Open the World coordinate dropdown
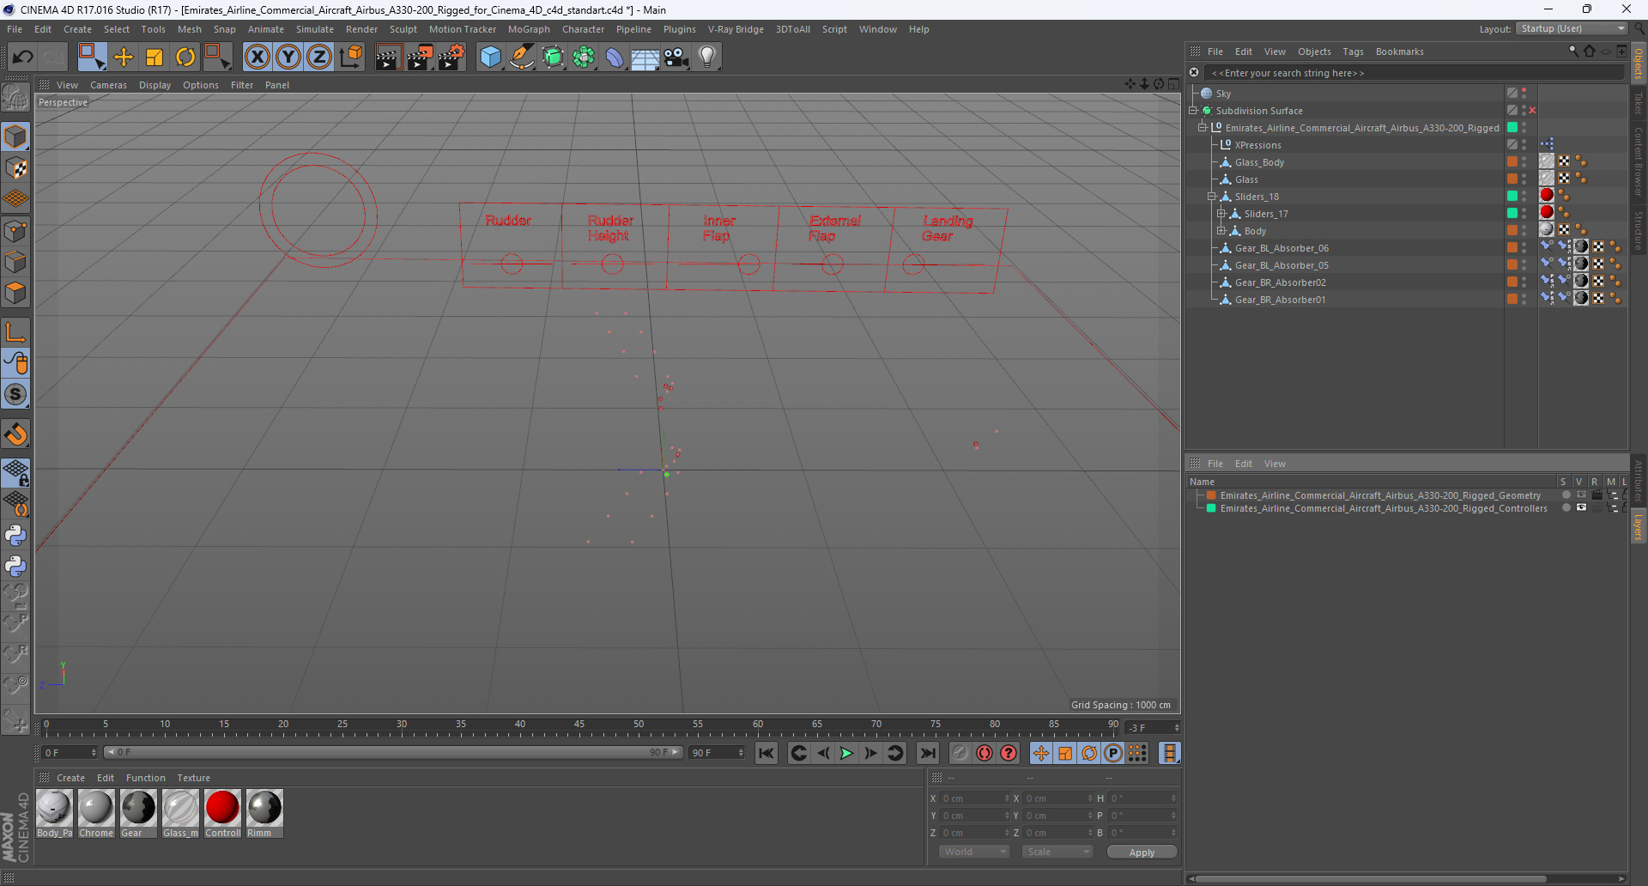 coord(974,852)
